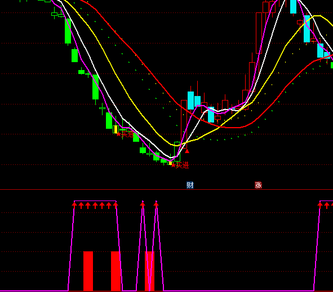Click the large green candle at upper left
Image resolution: width=333 pixels, height=292 pixels.
tap(68, 31)
